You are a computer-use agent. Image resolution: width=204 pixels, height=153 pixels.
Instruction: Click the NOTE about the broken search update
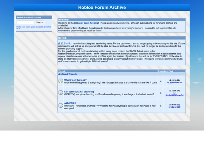click(x=34, y=28)
